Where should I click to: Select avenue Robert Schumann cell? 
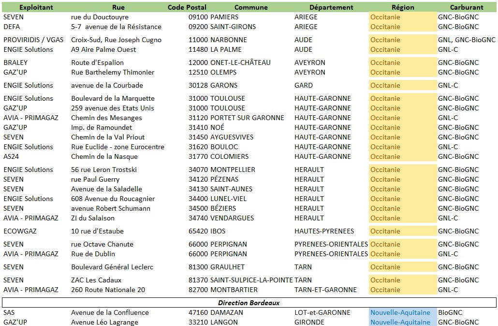coord(111,208)
